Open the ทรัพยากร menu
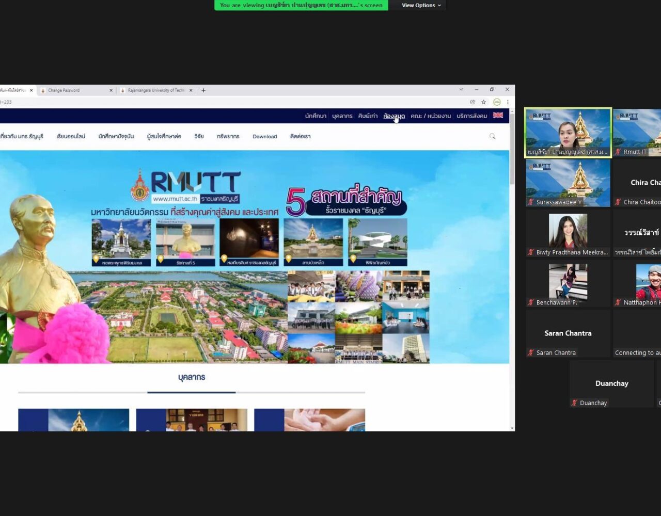 click(x=228, y=137)
